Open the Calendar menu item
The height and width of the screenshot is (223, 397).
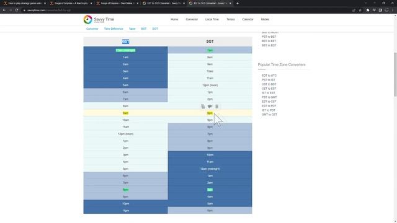(x=248, y=19)
